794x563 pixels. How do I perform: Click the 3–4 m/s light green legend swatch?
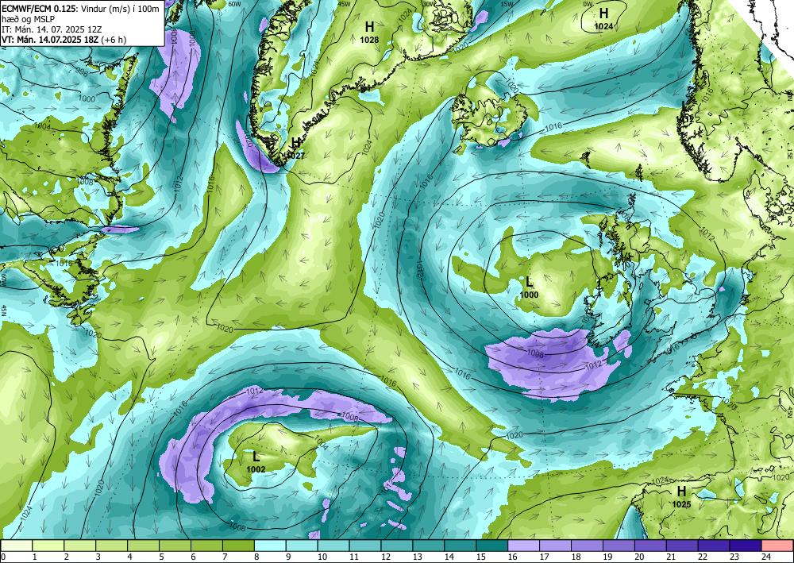pos(111,546)
